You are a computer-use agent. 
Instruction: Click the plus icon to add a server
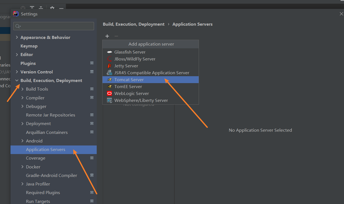click(x=107, y=36)
